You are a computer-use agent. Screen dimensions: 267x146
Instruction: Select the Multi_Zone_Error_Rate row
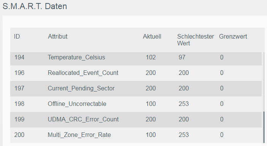coord(136,135)
